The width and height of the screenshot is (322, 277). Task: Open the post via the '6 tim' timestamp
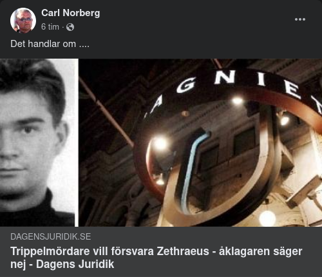pyautogui.click(x=50, y=27)
